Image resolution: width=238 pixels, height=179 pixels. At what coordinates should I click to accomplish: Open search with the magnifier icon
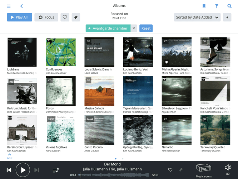point(229,6)
